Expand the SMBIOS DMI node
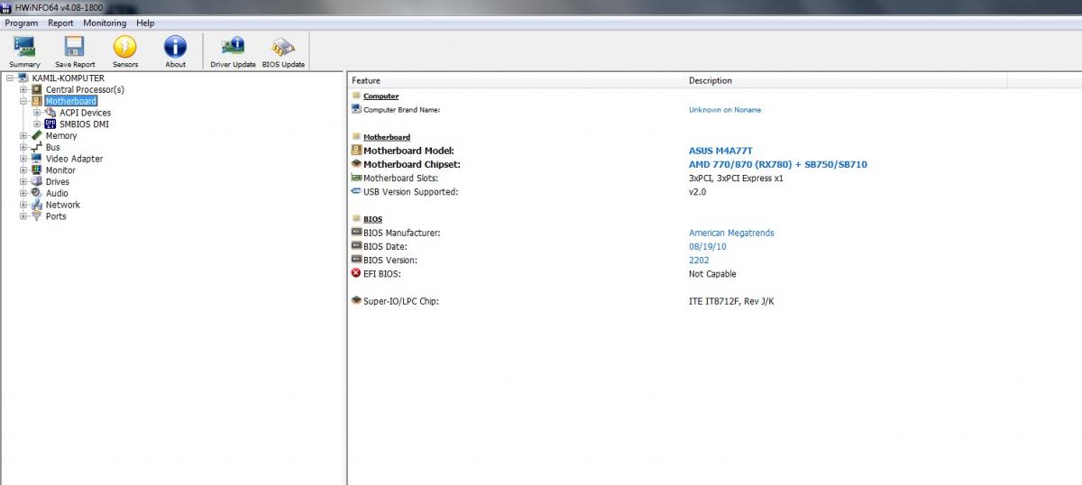Screen dimensions: 1082x485 37,124
